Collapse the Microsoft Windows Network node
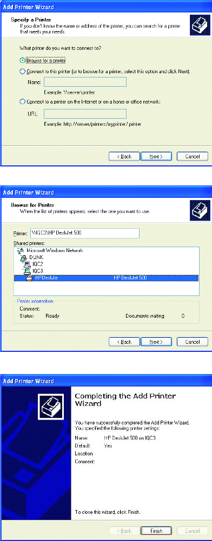This screenshot has height=541, width=212. [x=17, y=248]
